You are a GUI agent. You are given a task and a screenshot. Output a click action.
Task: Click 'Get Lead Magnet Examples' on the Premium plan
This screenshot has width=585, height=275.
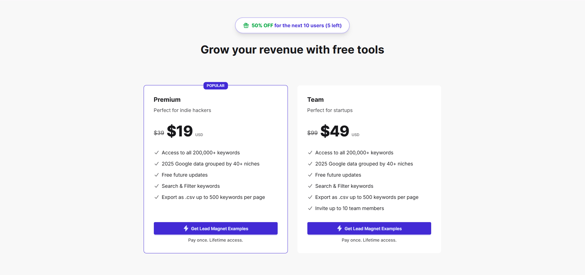(216, 228)
